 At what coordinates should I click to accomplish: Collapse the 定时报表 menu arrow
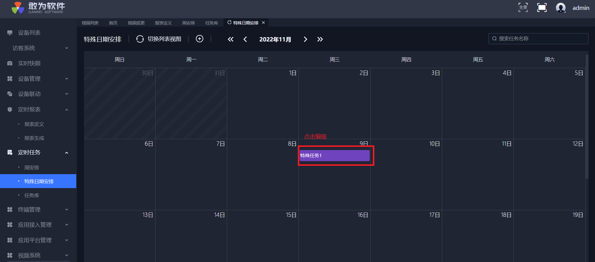click(x=67, y=110)
